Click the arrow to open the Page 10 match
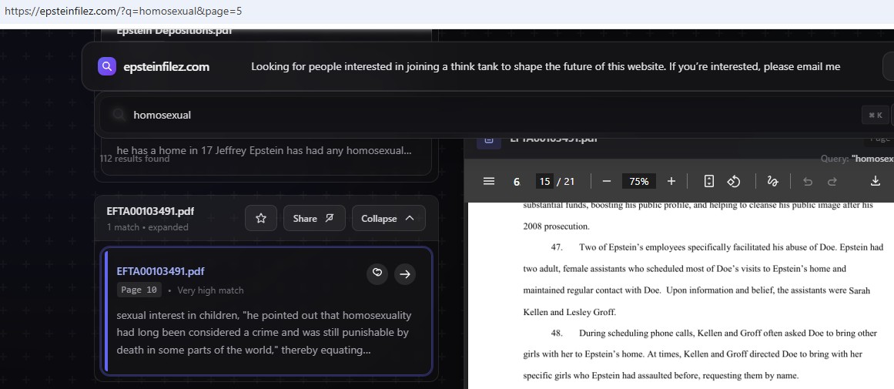The width and height of the screenshot is (894, 389). click(405, 273)
